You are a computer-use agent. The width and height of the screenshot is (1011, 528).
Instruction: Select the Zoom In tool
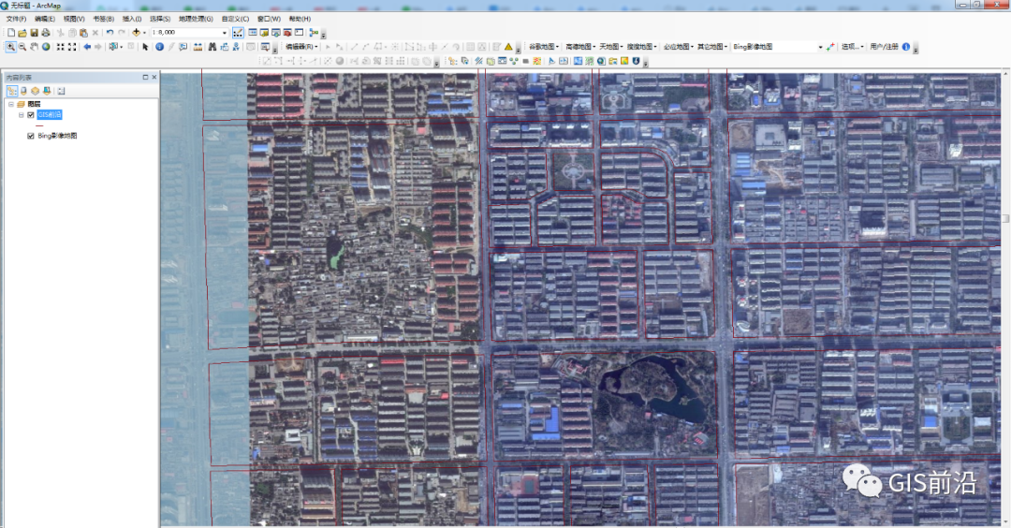pyautogui.click(x=11, y=47)
